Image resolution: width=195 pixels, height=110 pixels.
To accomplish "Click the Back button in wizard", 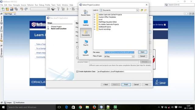I will point(105,85).
